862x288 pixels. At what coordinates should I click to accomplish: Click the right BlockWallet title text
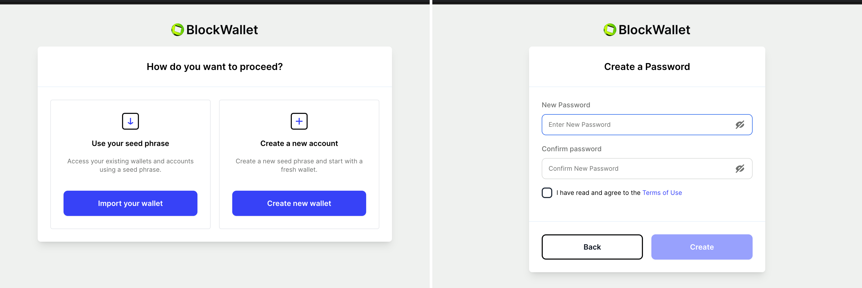[x=654, y=30]
